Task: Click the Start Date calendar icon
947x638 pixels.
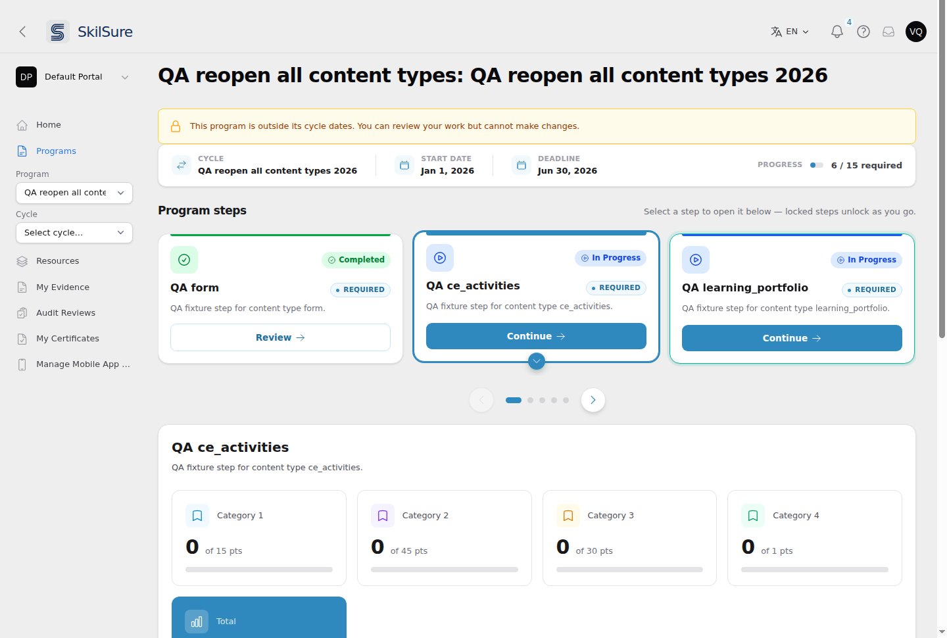Action: coord(404,165)
